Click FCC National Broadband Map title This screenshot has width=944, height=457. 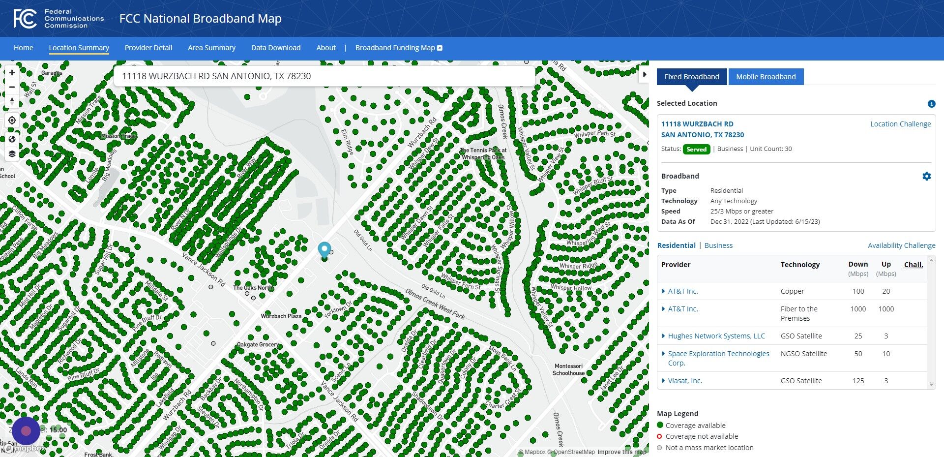[201, 19]
